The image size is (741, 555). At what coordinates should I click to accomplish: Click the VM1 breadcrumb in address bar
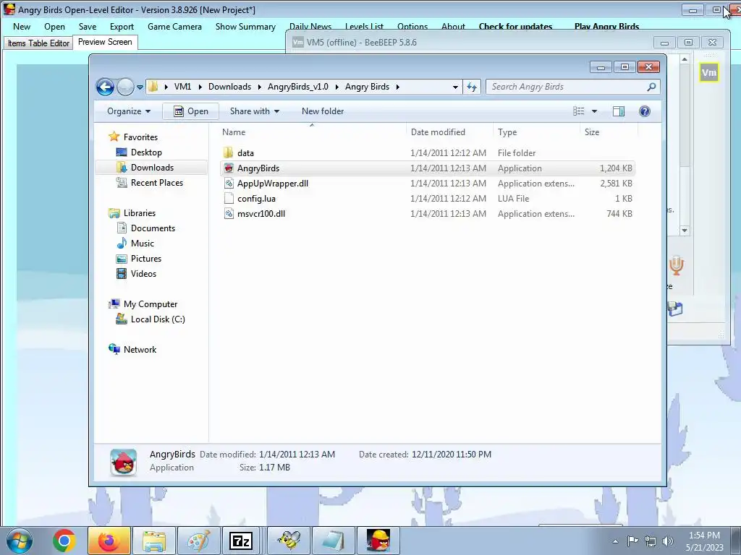(x=182, y=87)
